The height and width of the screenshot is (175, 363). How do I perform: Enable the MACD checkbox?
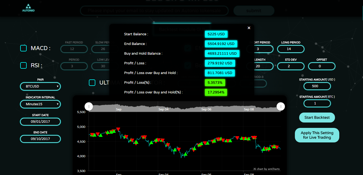pyautogui.click(x=24, y=48)
